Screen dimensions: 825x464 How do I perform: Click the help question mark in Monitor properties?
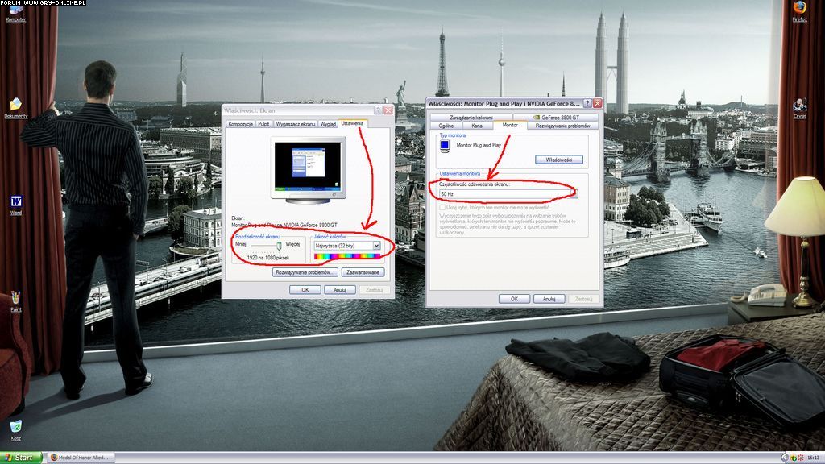pyautogui.click(x=587, y=104)
